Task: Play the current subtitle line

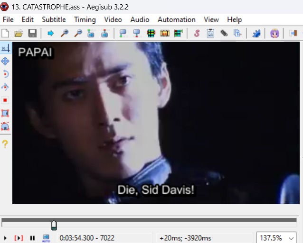Action: pos(19,238)
